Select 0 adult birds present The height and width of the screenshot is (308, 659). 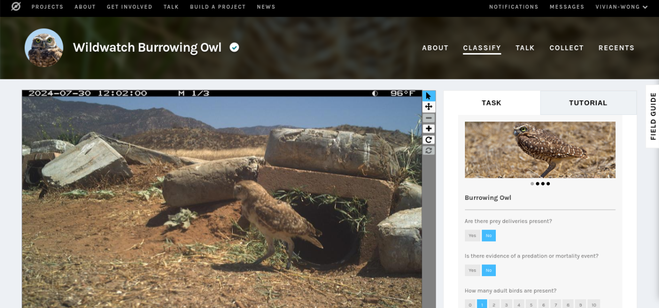point(470,304)
